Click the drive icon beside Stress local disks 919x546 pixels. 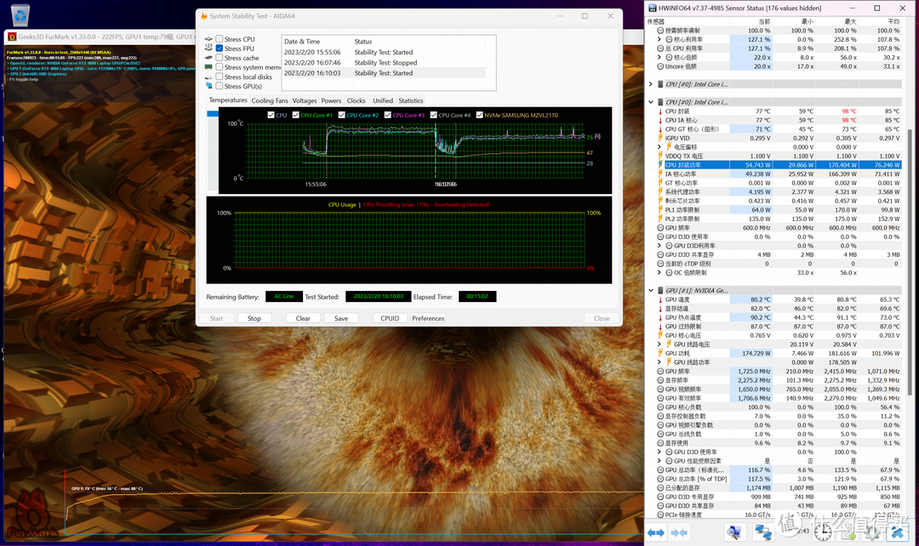click(208, 77)
